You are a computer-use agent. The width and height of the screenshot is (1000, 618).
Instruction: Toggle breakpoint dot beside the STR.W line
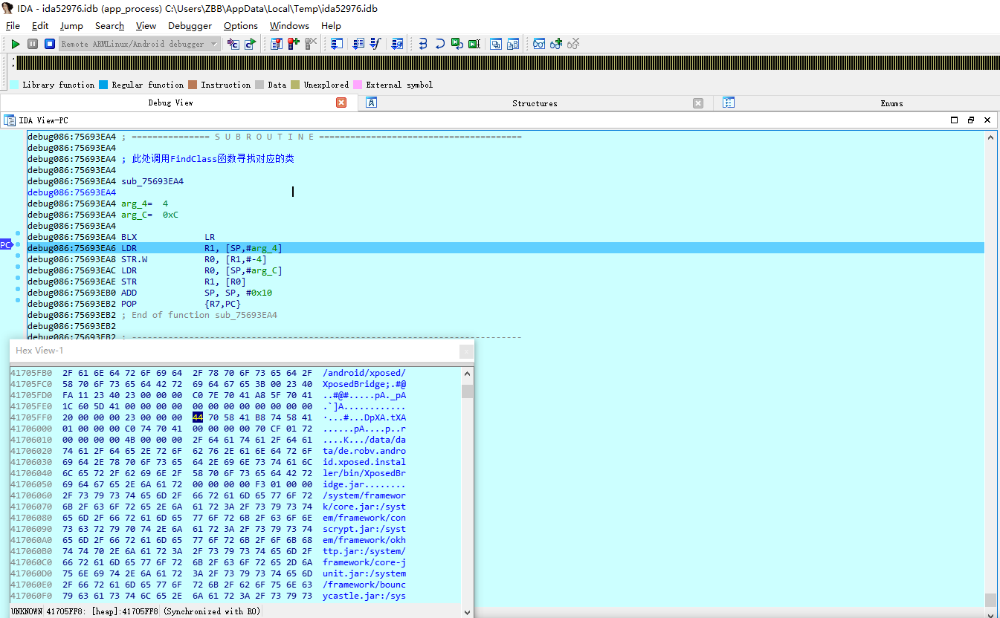coord(18,256)
